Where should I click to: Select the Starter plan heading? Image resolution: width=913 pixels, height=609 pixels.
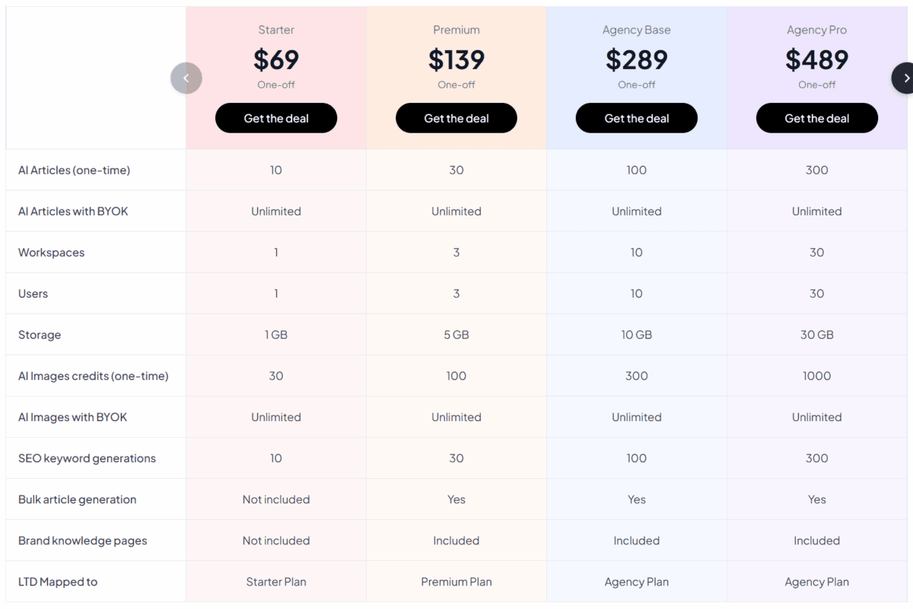coord(276,30)
